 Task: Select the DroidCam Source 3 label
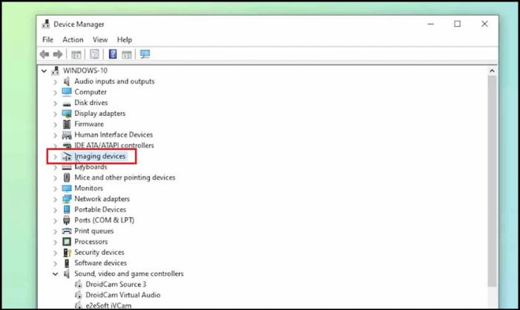coord(116,284)
